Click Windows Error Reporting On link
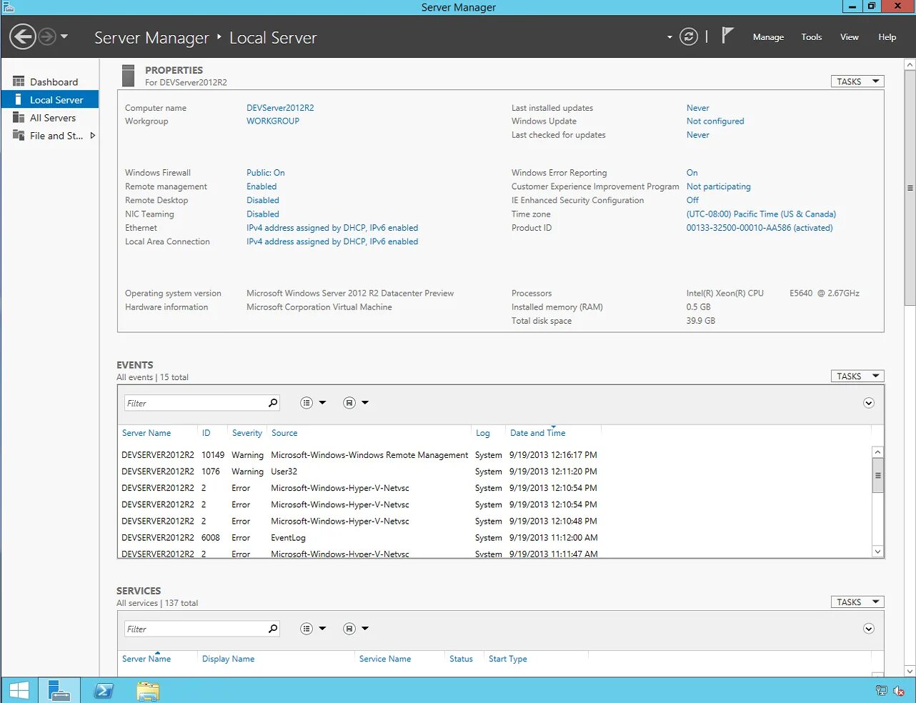The height and width of the screenshot is (703, 916). [x=692, y=173]
